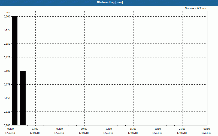This screenshot has width=218, height=136.
Task: Click the 0,125 y-axis value
Action: (x=7, y=57)
